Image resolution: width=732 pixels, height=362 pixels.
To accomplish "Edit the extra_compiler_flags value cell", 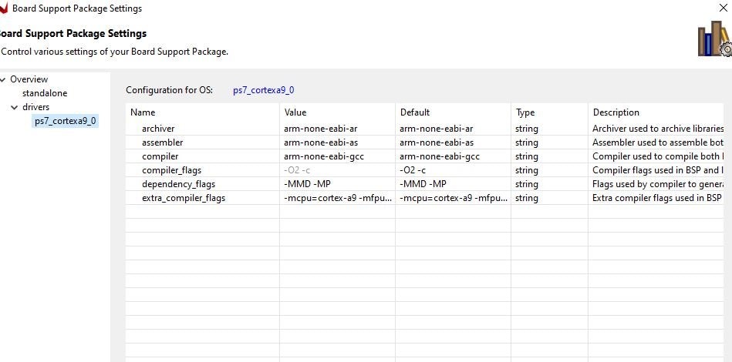I will (x=337, y=198).
